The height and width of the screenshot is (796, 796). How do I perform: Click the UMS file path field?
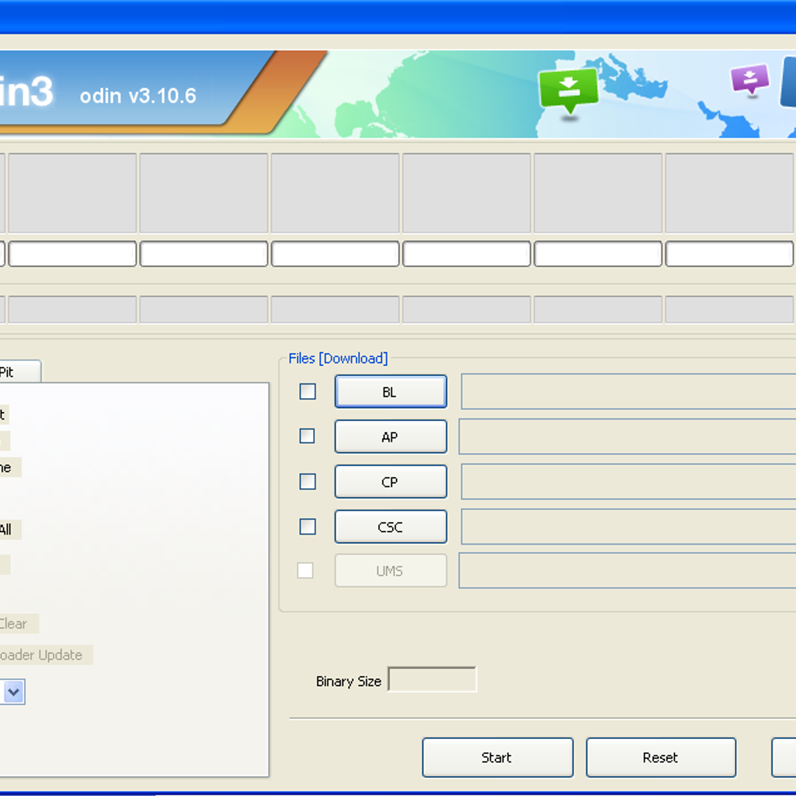click(628, 570)
